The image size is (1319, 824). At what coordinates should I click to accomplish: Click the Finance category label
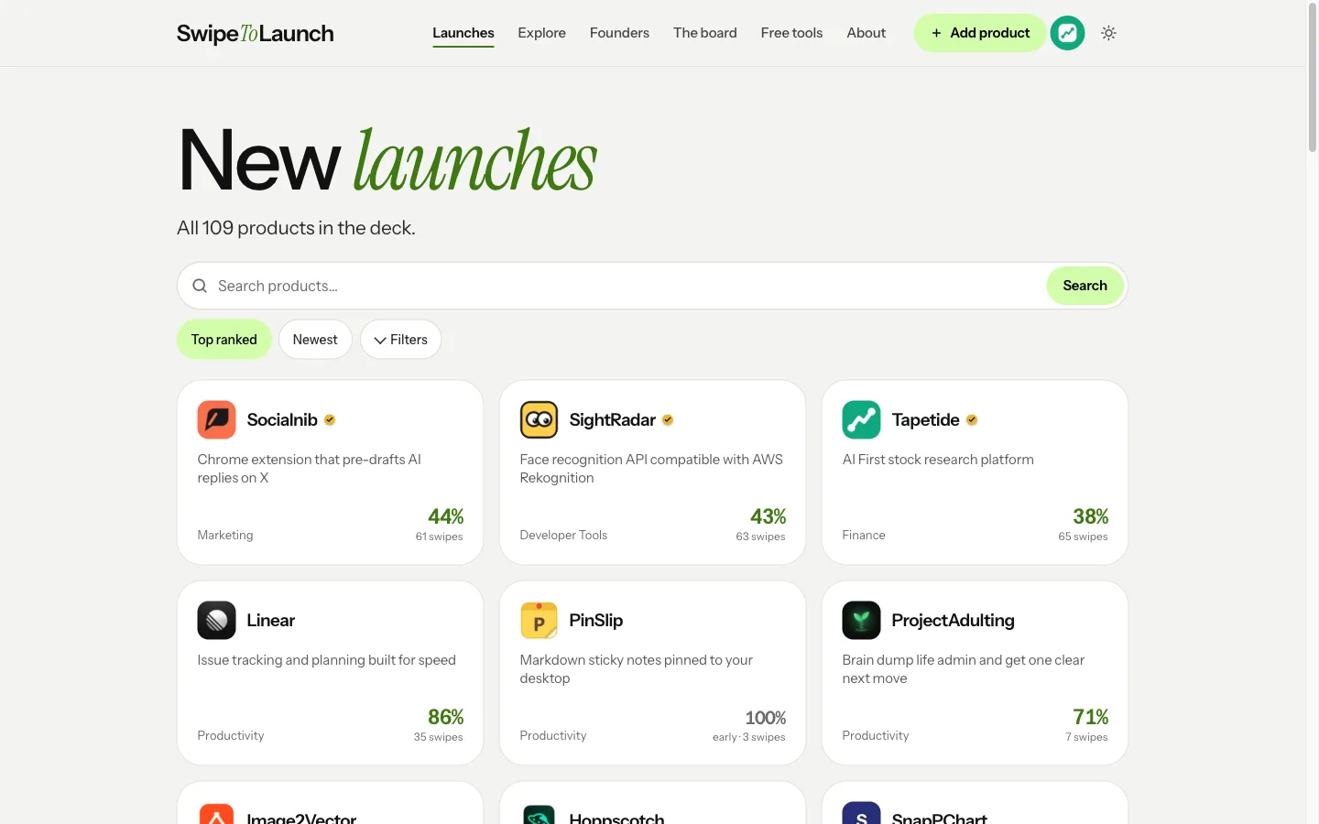click(x=864, y=536)
